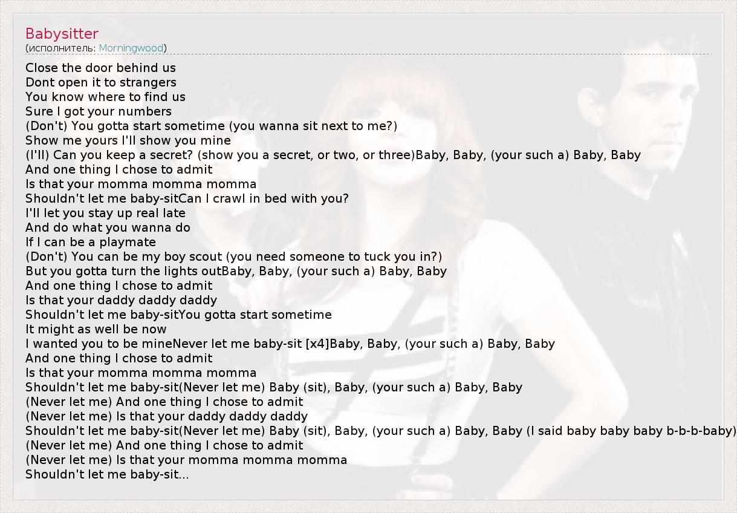Click the line with '(you wanna sit next to me?)'

(x=211, y=126)
